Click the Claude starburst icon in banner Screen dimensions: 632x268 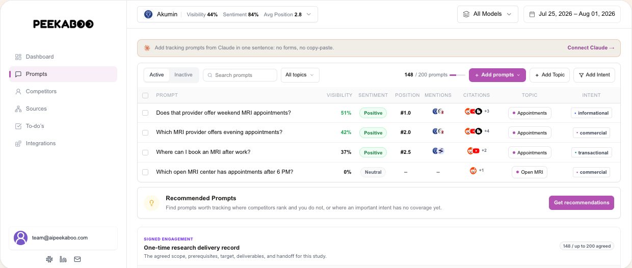pos(147,48)
